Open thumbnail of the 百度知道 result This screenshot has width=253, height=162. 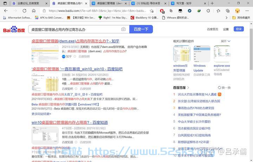click(x=45, y=136)
